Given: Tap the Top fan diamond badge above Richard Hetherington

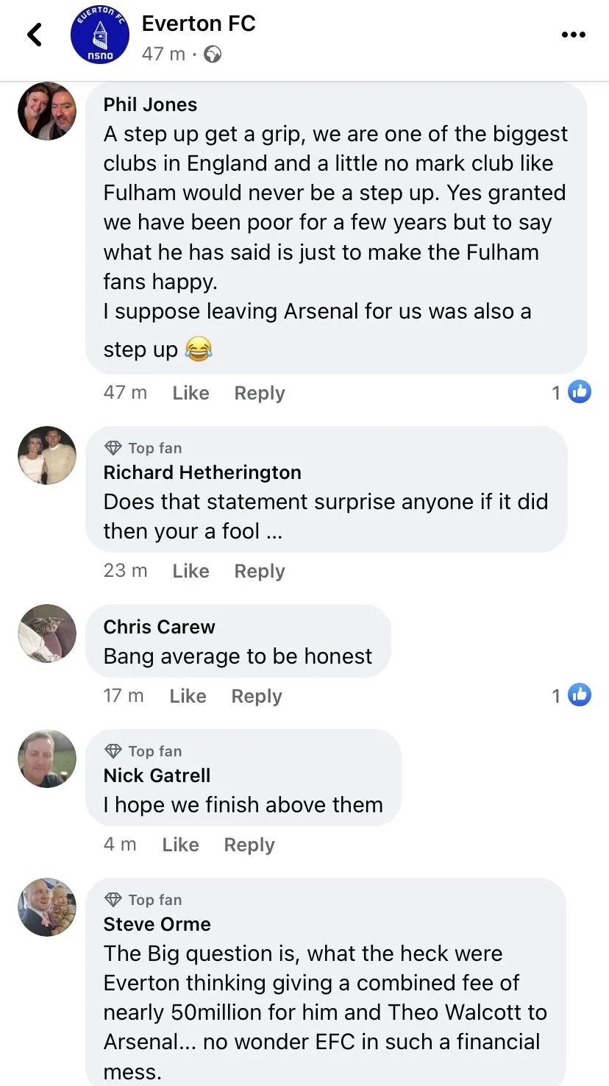Looking at the screenshot, I should [x=113, y=448].
